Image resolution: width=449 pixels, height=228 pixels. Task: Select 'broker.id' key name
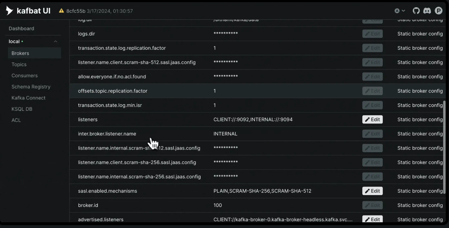pyautogui.click(x=88, y=205)
